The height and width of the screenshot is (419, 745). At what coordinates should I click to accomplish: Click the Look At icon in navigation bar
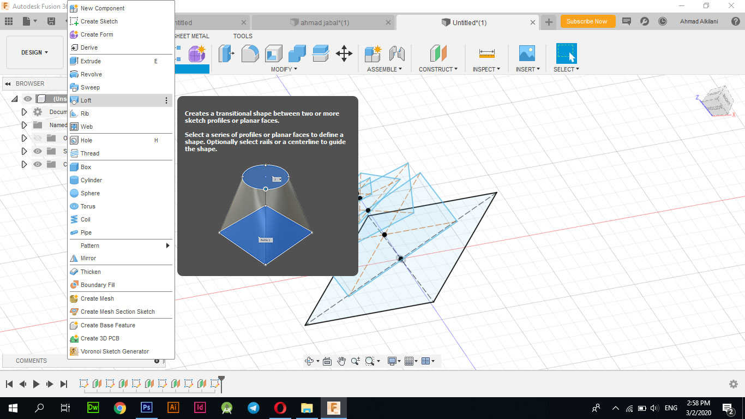tap(327, 361)
